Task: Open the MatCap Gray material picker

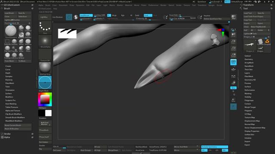Action: tap(45, 68)
